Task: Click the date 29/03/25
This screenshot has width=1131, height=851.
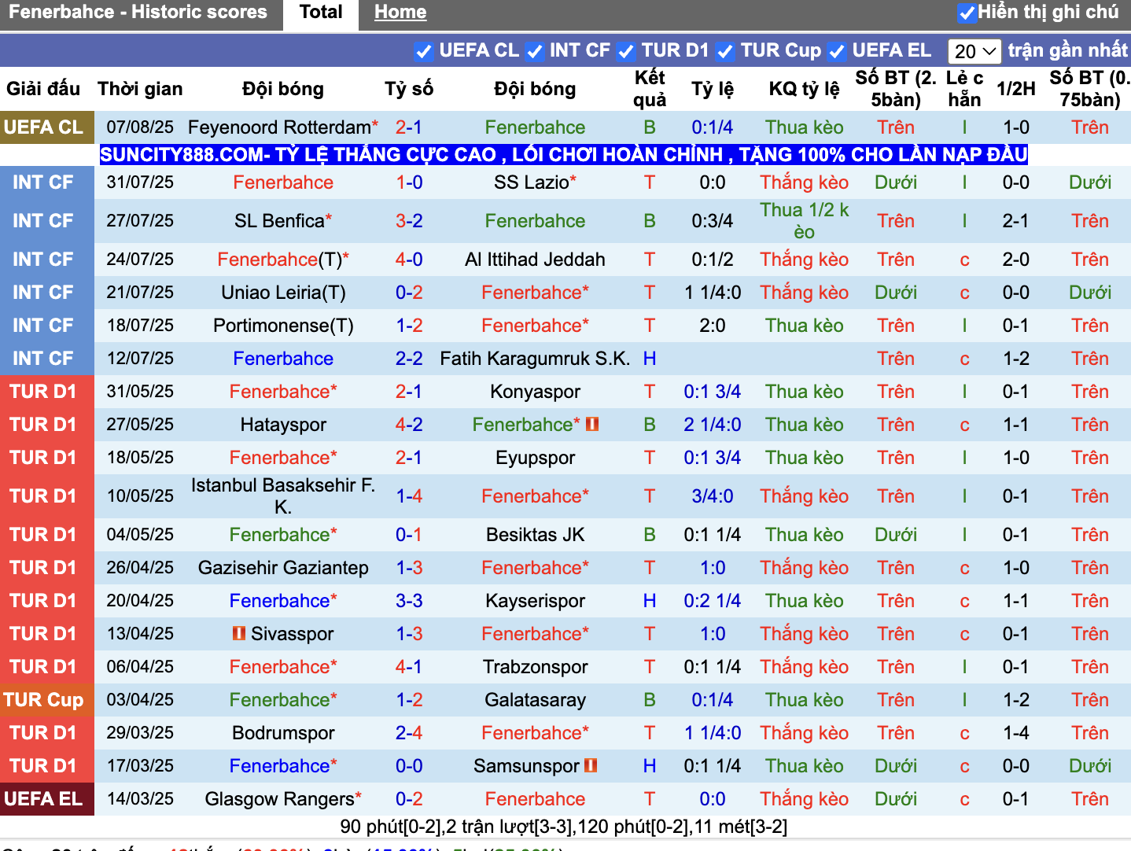Action: pyautogui.click(x=140, y=733)
